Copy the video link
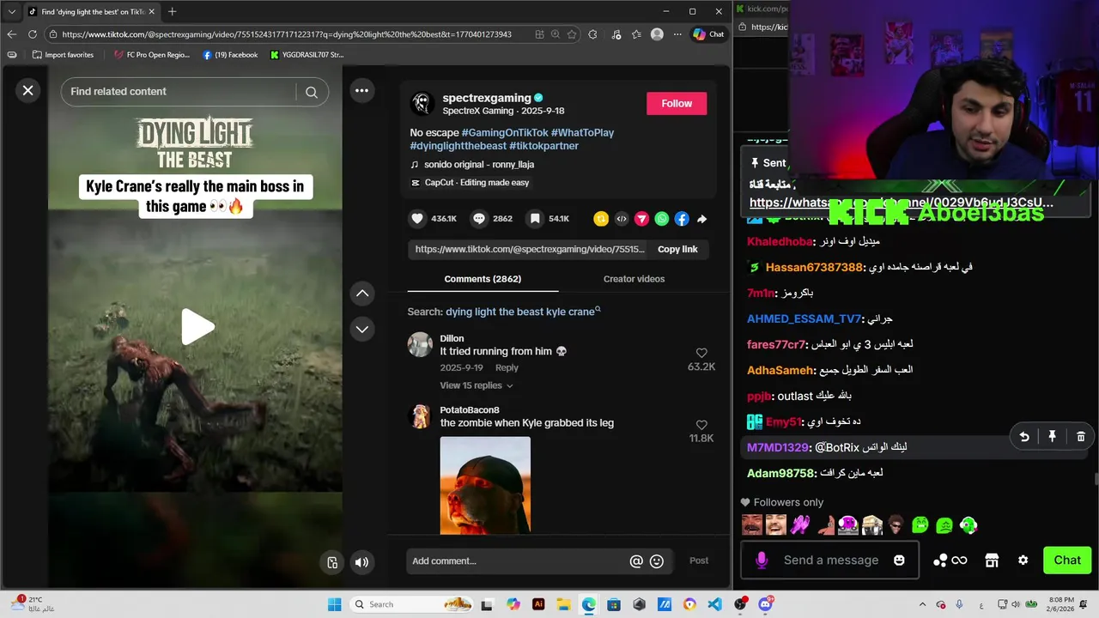The width and height of the screenshot is (1099, 618). coord(677,249)
